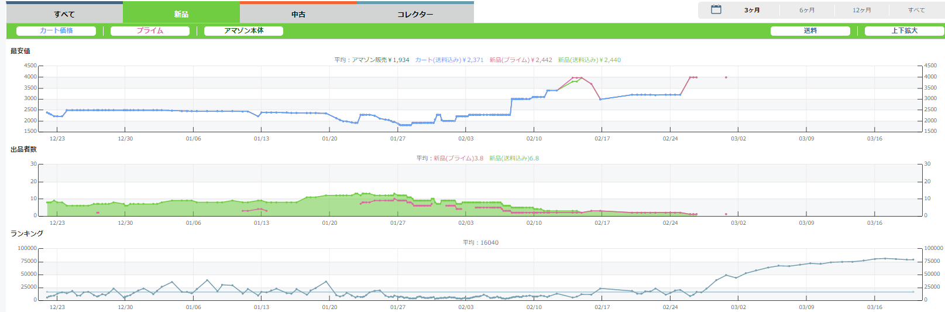The image size is (945, 312).
Task: Click the アマゾン販売 ¥1,934 legend entry
Action: point(380,60)
